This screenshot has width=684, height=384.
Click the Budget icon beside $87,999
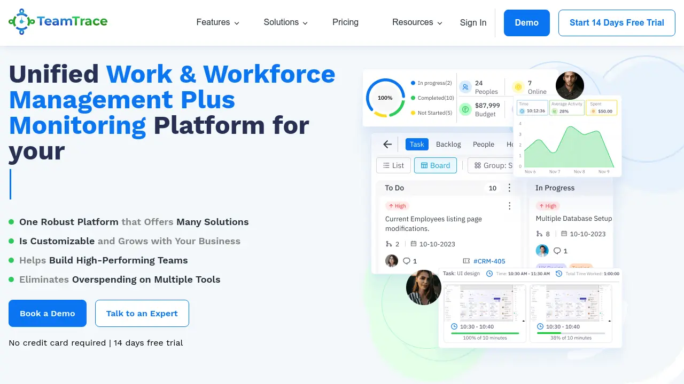[465, 109]
